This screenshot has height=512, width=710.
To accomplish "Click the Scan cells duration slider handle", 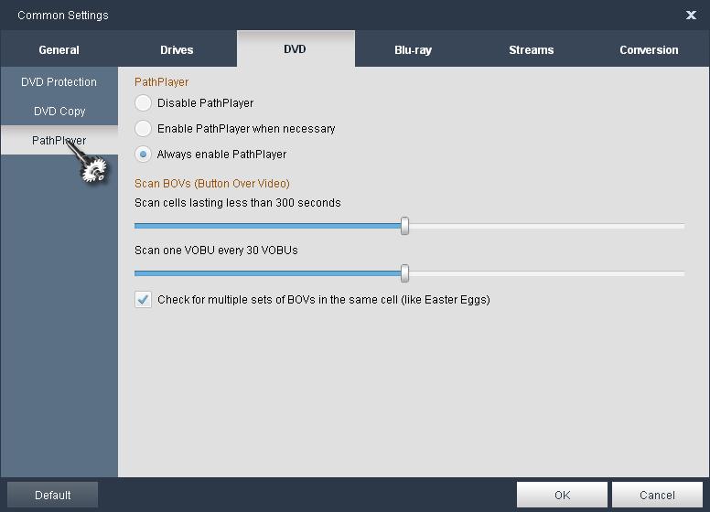I will tap(404, 226).
